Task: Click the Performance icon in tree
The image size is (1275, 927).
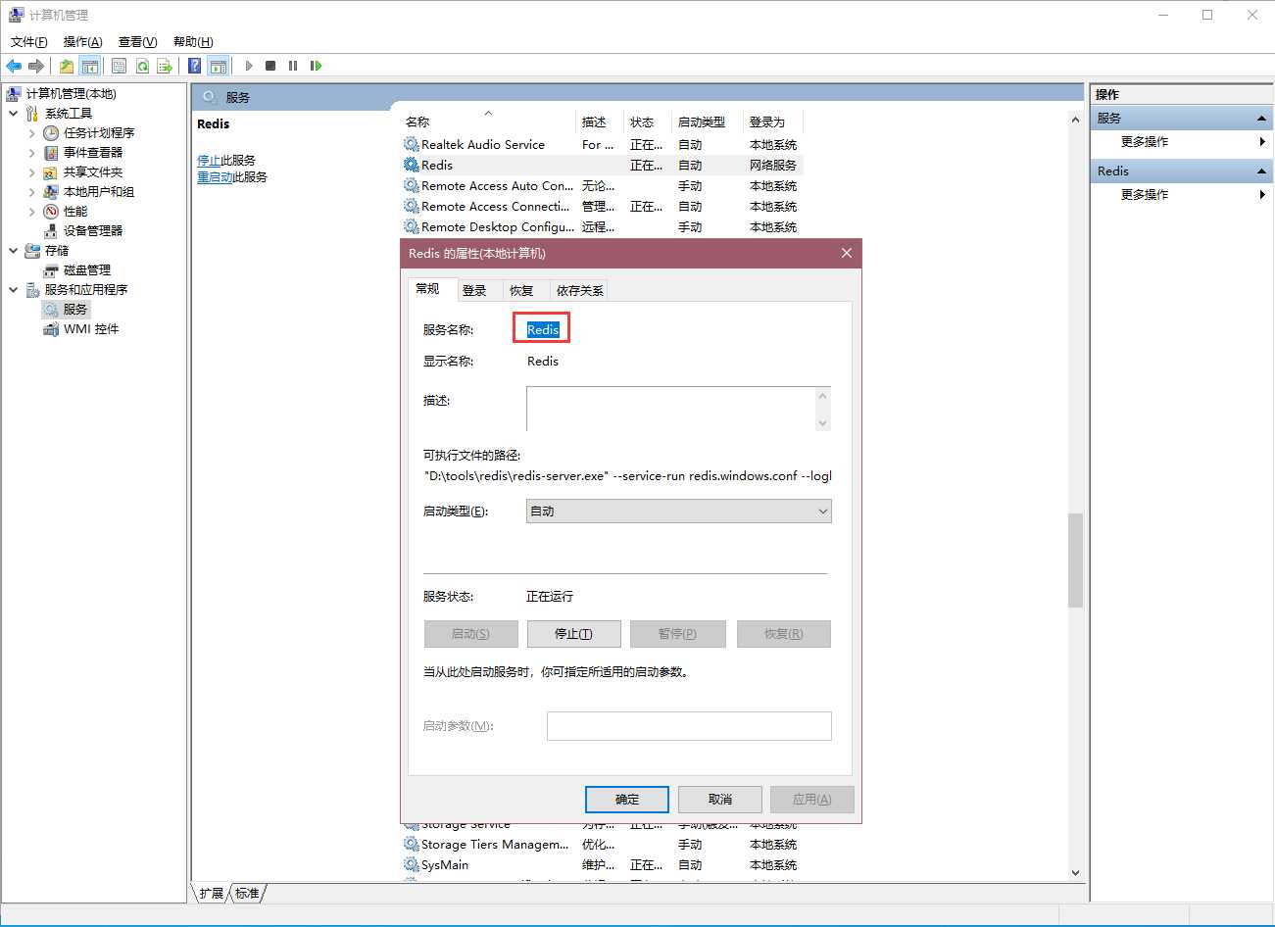Action: click(x=51, y=211)
